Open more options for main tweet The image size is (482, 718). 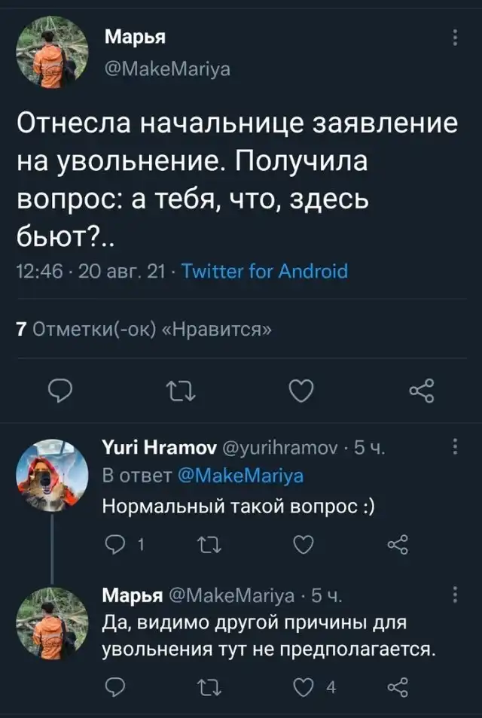coord(454,37)
